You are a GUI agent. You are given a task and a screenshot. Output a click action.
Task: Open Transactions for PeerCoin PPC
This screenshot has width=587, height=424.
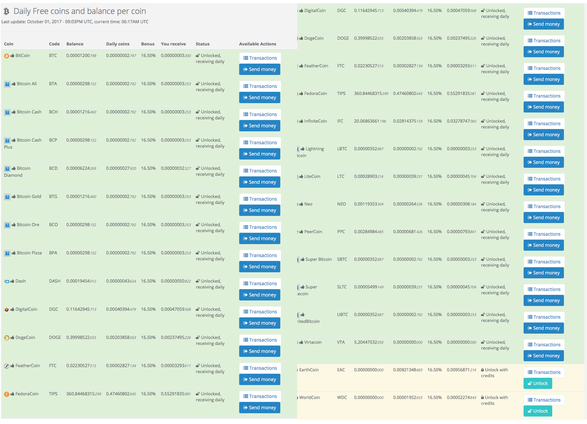click(x=544, y=234)
